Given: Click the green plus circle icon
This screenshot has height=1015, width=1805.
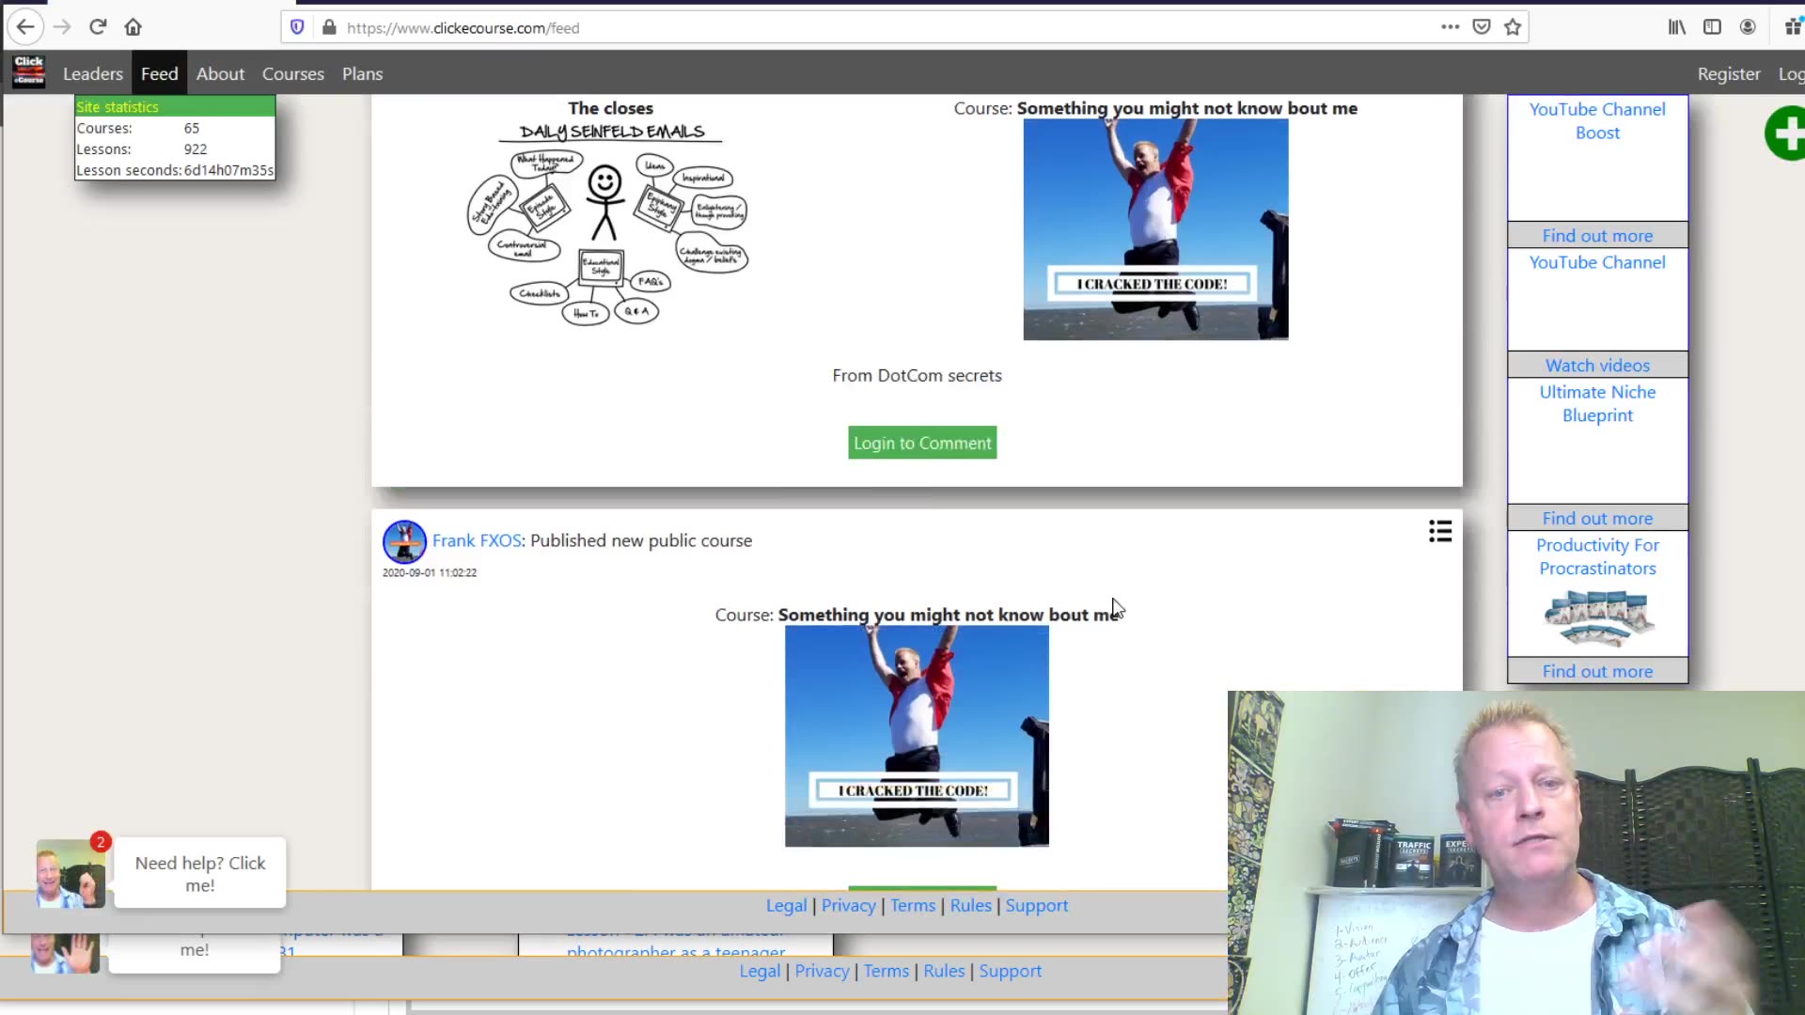Looking at the screenshot, I should click(x=1785, y=133).
